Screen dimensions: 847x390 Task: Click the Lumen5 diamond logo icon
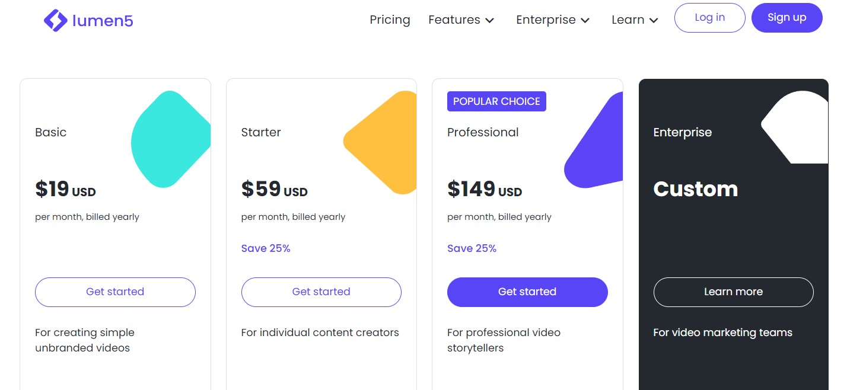click(x=55, y=20)
